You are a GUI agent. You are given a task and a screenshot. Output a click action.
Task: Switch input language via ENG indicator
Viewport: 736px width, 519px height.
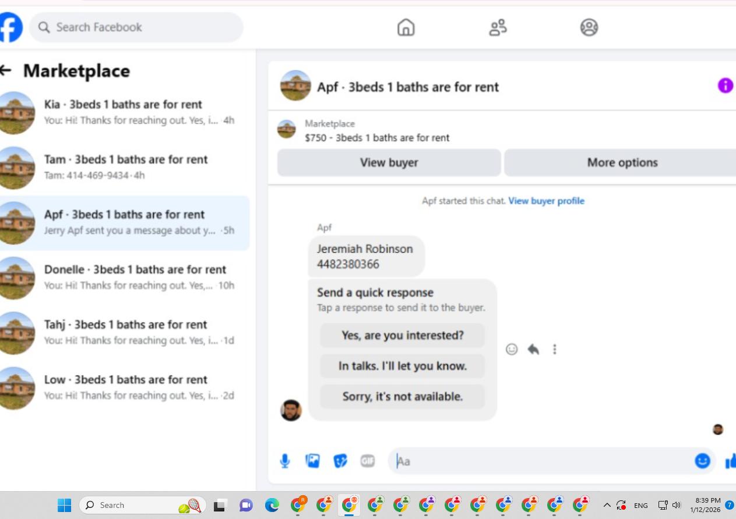click(x=640, y=505)
